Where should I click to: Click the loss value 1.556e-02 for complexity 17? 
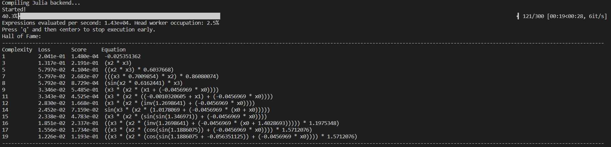click(52, 130)
